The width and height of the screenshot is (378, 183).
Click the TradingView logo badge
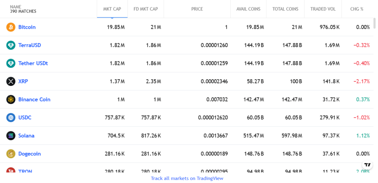pyautogui.click(x=367, y=164)
